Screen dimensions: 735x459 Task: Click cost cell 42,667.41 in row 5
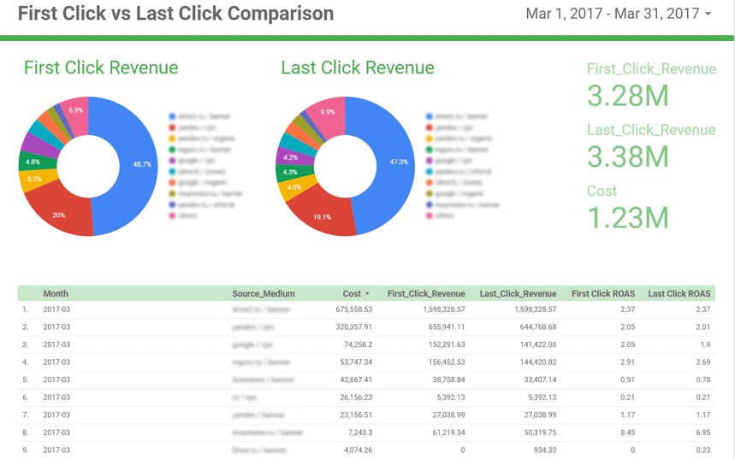pos(356,380)
